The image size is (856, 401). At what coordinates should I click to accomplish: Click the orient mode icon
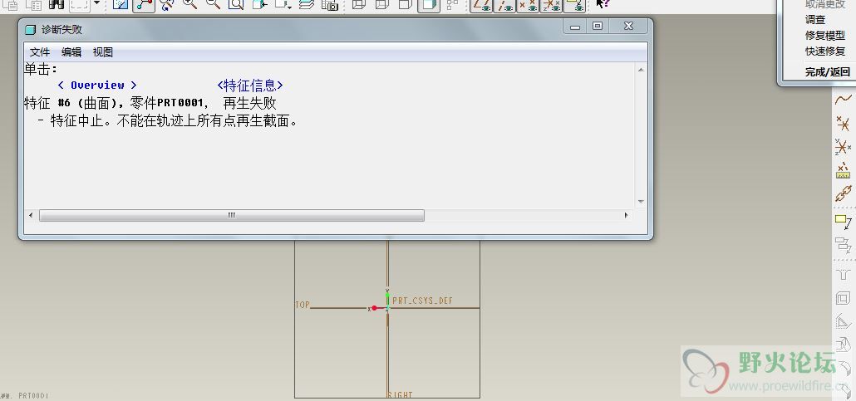click(167, 4)
